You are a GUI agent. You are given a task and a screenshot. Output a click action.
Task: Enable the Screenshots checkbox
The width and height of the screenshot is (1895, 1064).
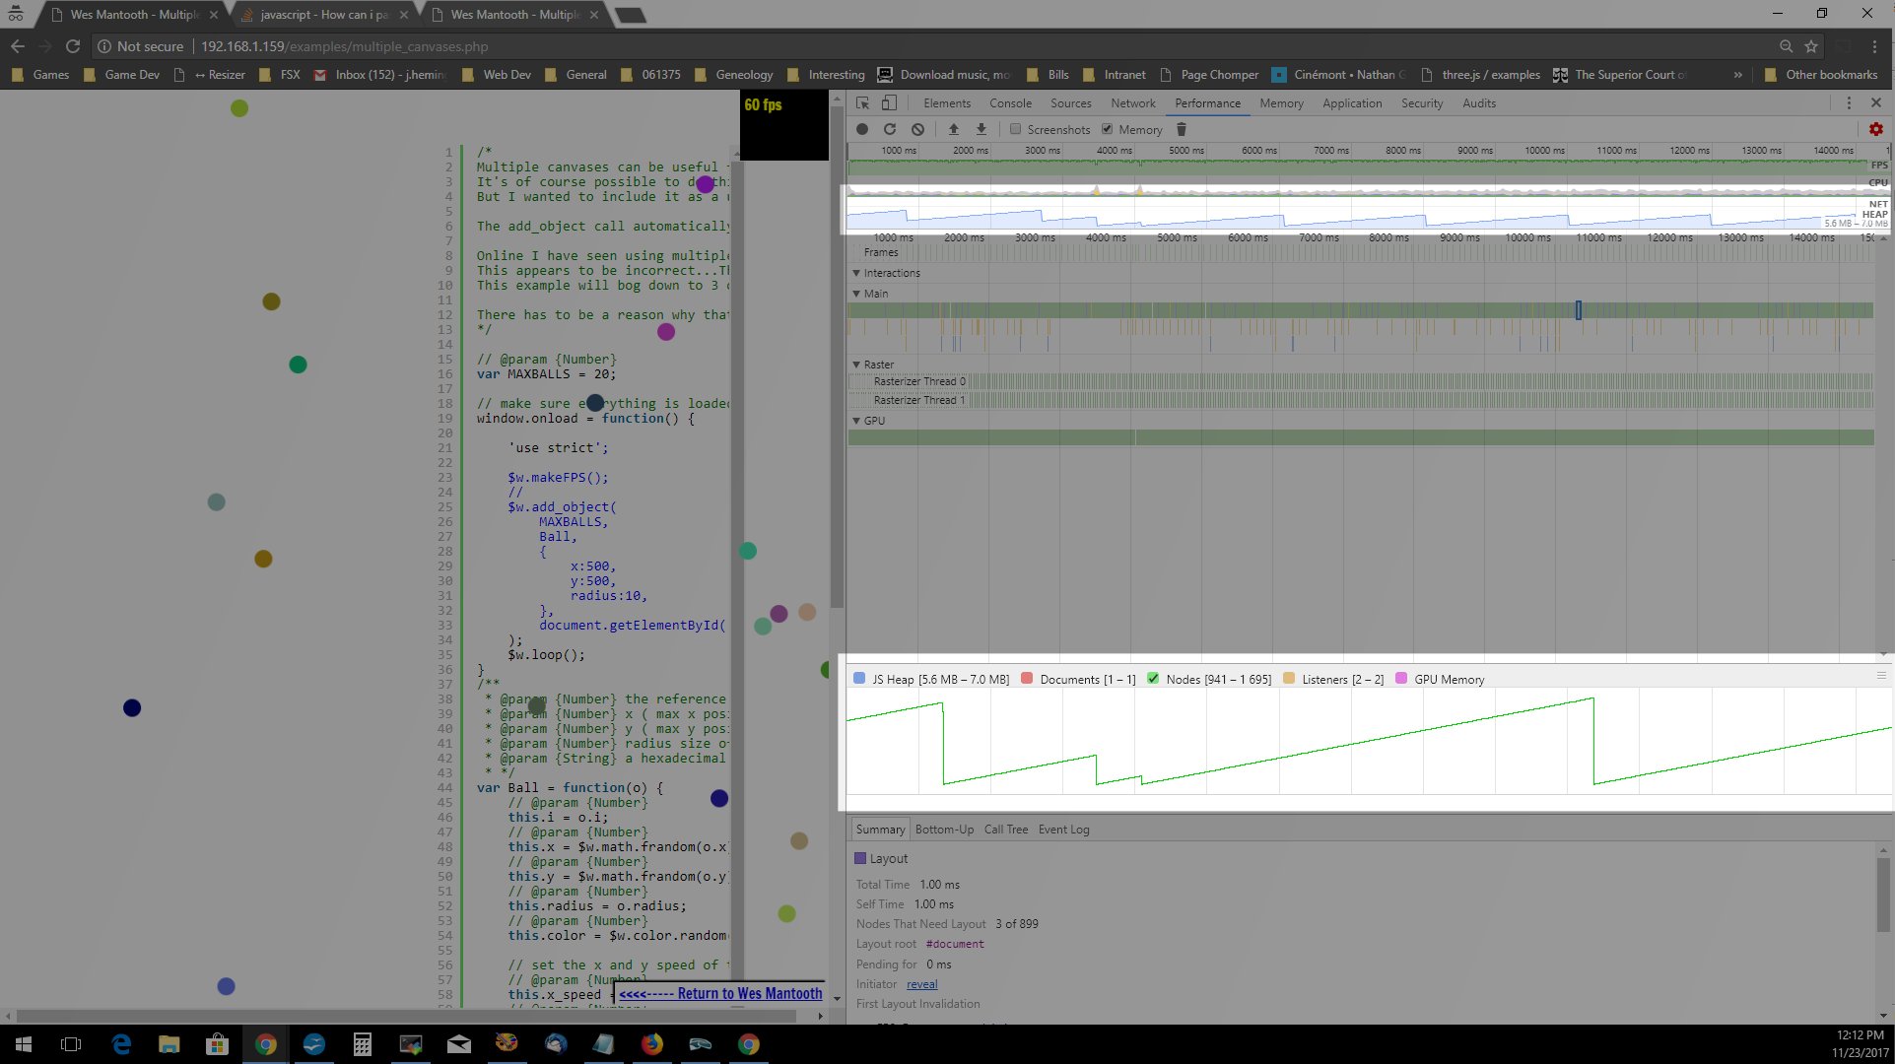click(x=1015, y=129)
